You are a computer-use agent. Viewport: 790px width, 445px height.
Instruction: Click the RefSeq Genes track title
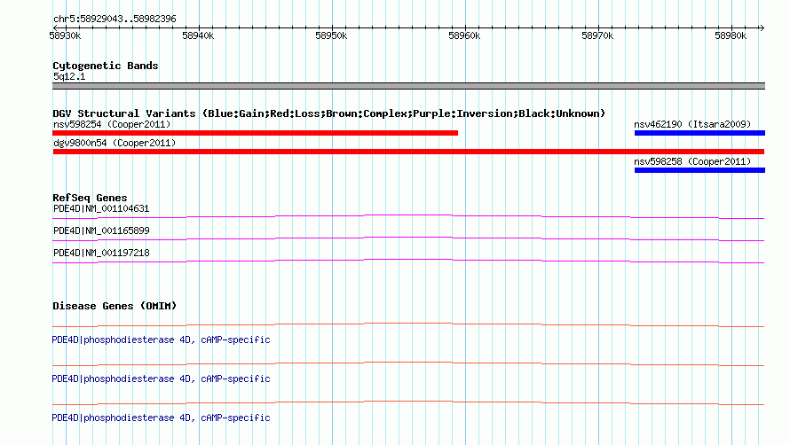90,198
